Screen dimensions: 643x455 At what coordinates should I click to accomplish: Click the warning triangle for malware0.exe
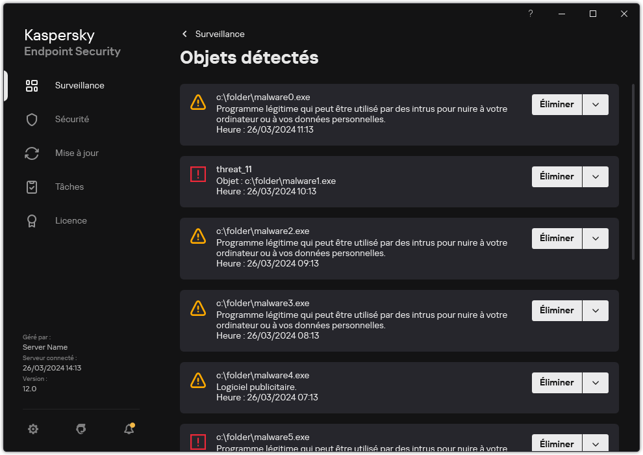(197, 102)
